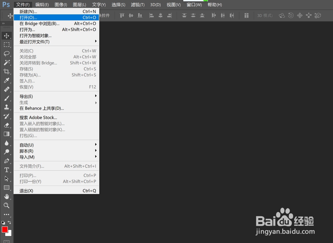Click align horizontal centers icon
Image resolution: width=333 pixels, height=243 pixels.
coord(161,16)
